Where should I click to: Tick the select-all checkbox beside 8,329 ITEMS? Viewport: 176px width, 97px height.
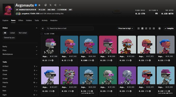[x=42, y=34]
